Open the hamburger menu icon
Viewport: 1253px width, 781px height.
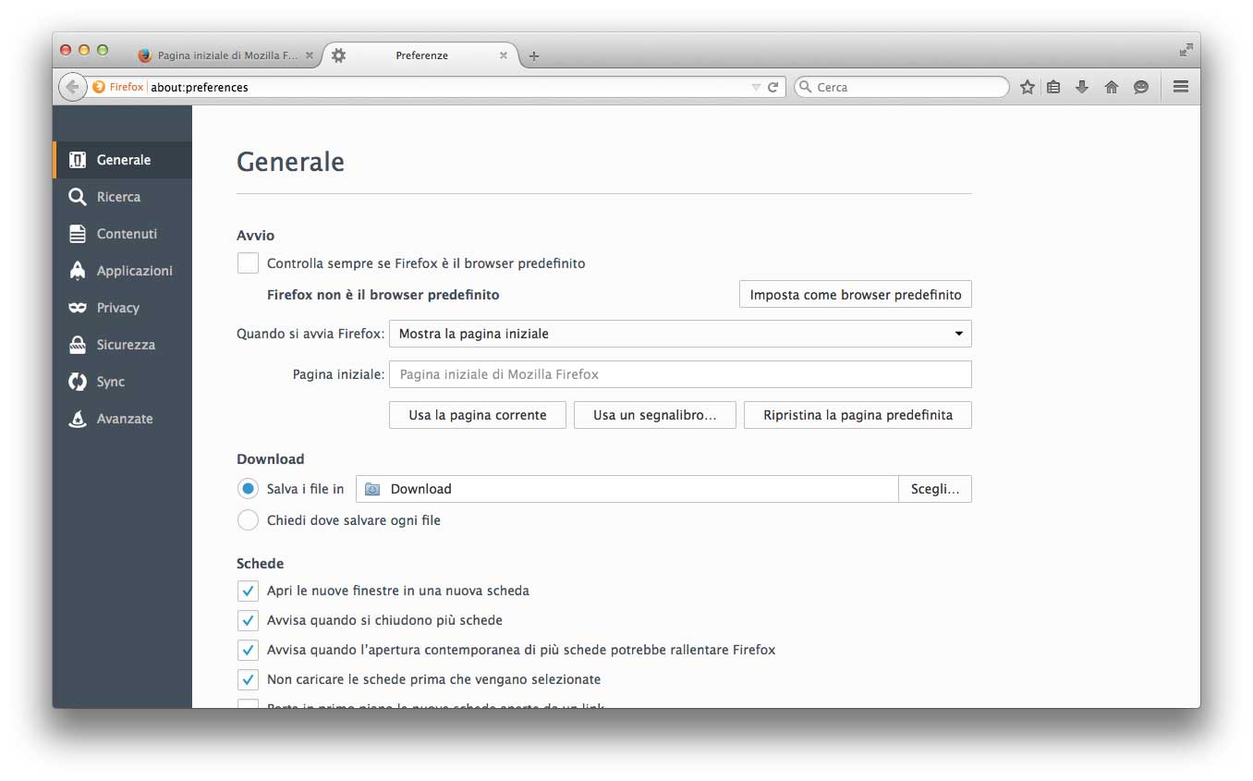click(x=1180, y=86)
